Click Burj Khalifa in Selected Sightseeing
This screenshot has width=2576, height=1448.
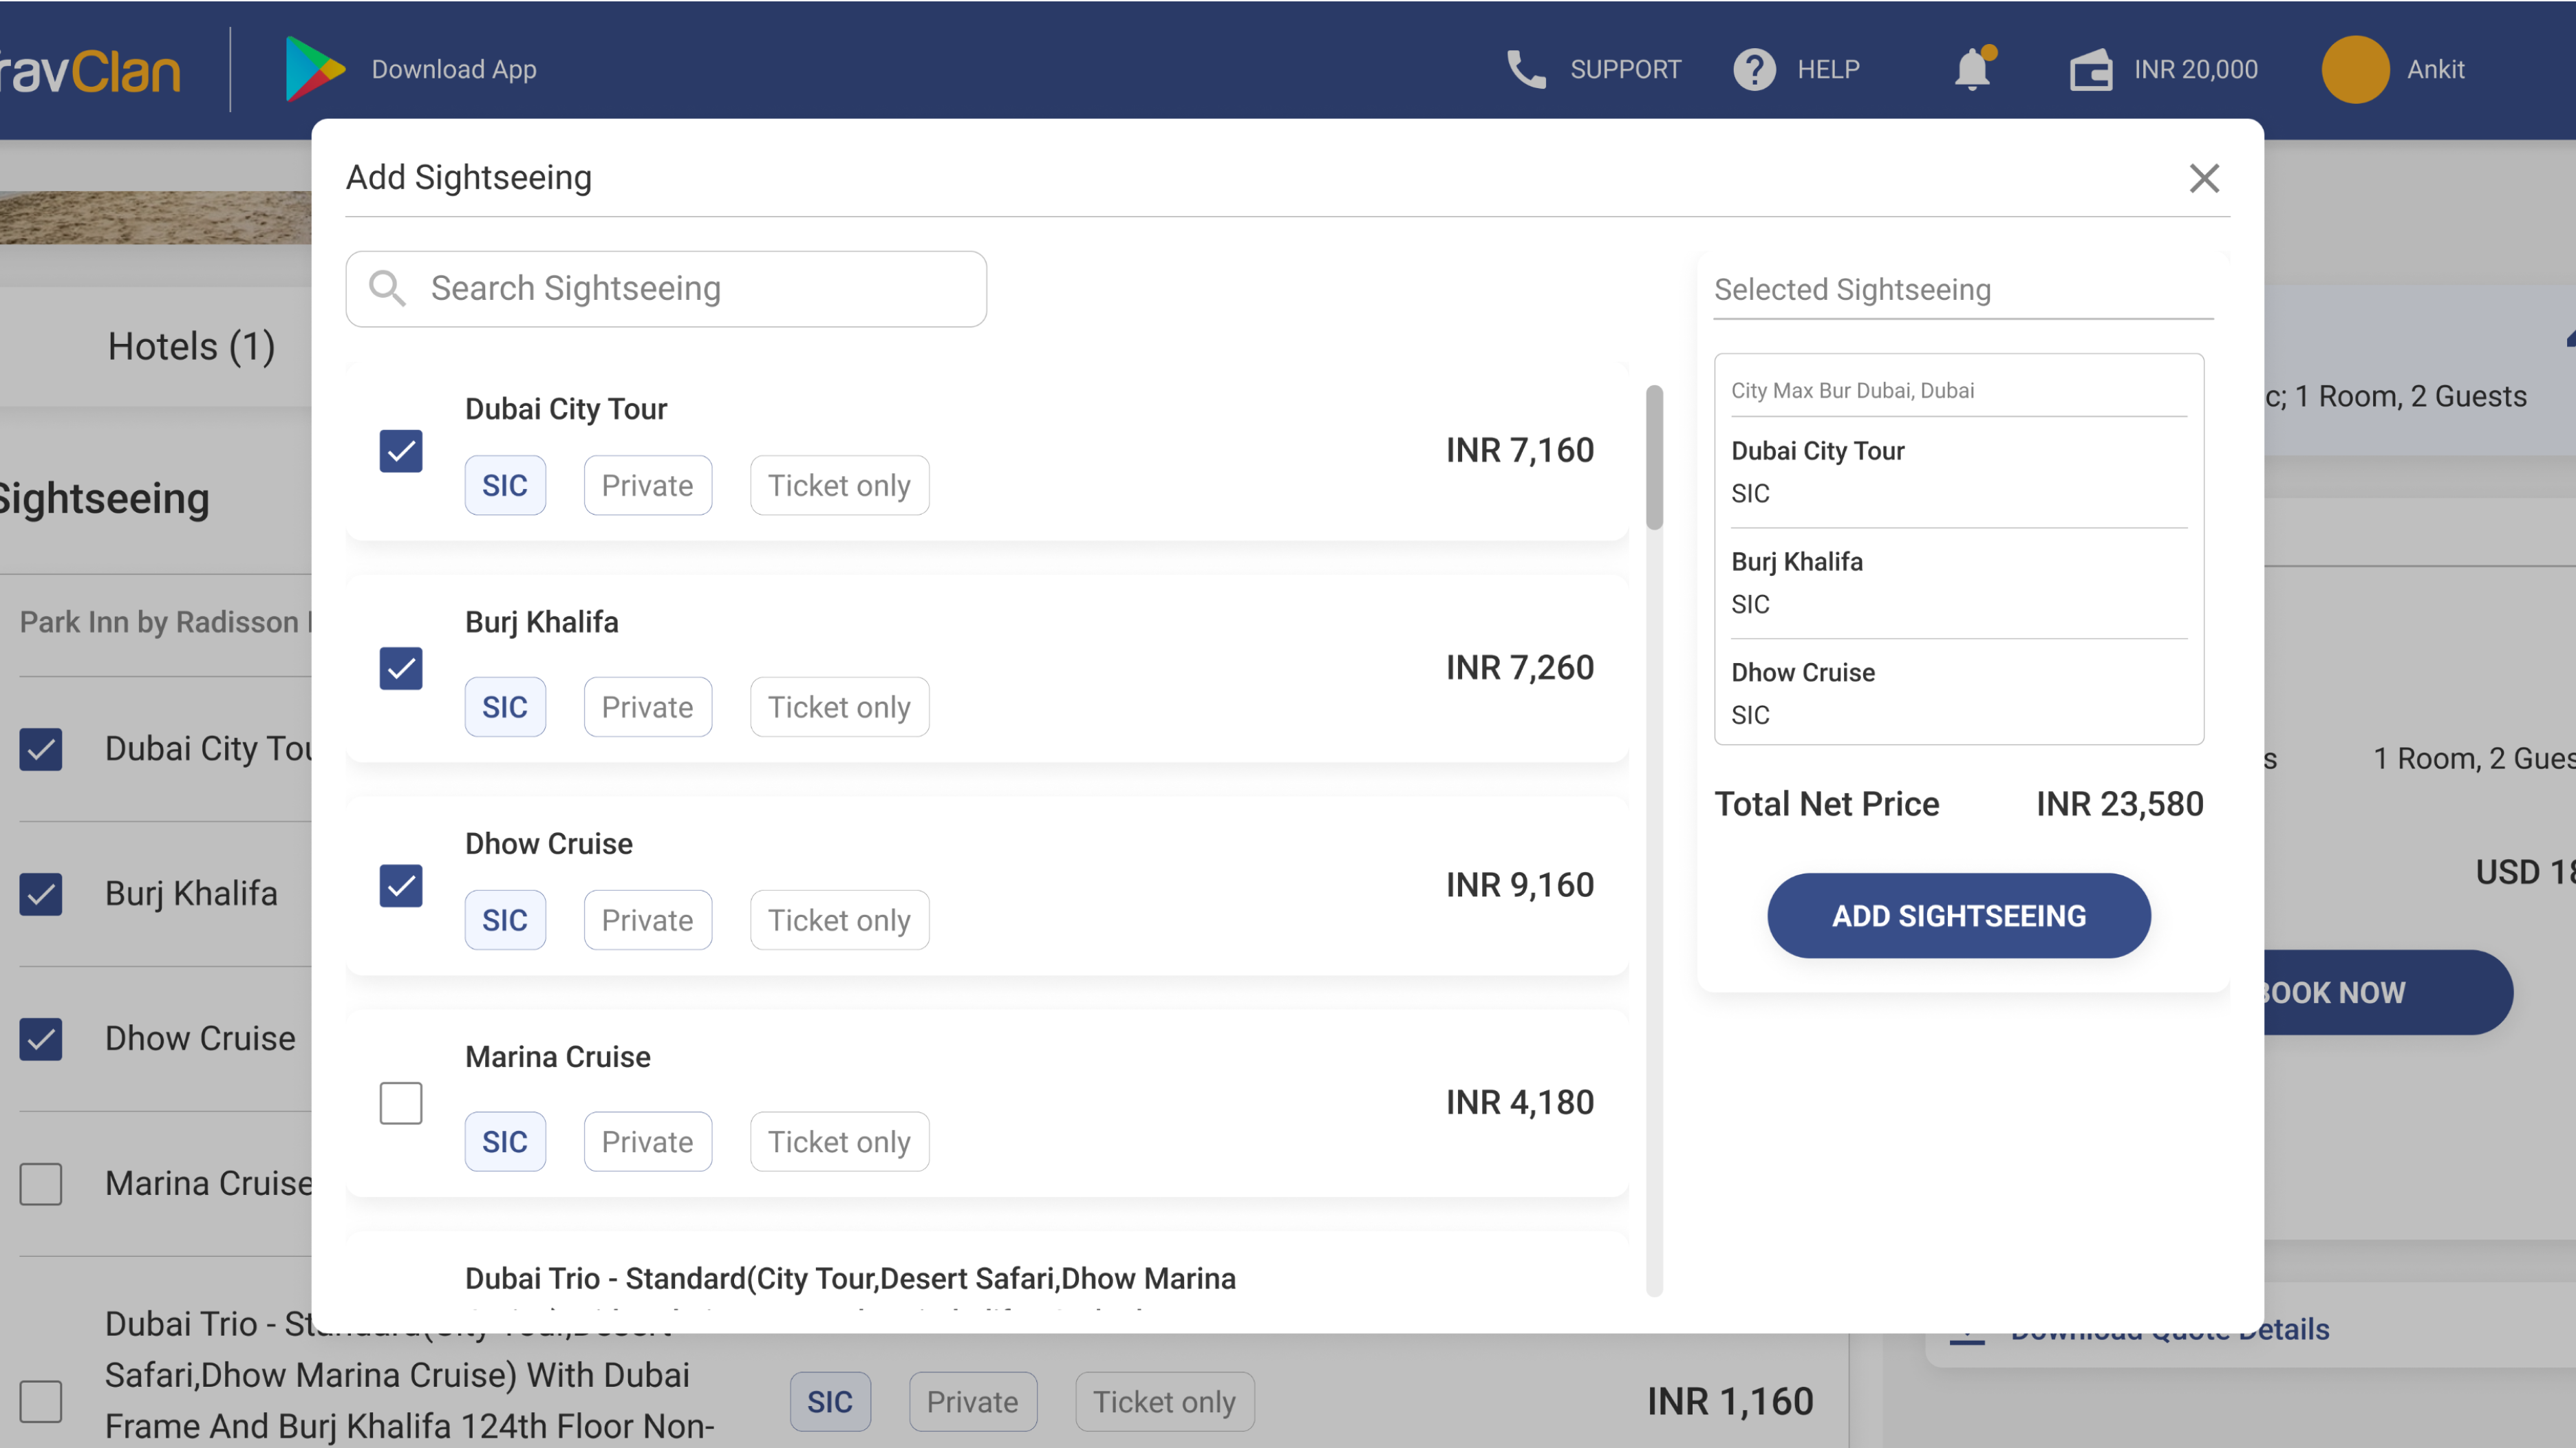tap(1797, 562)
